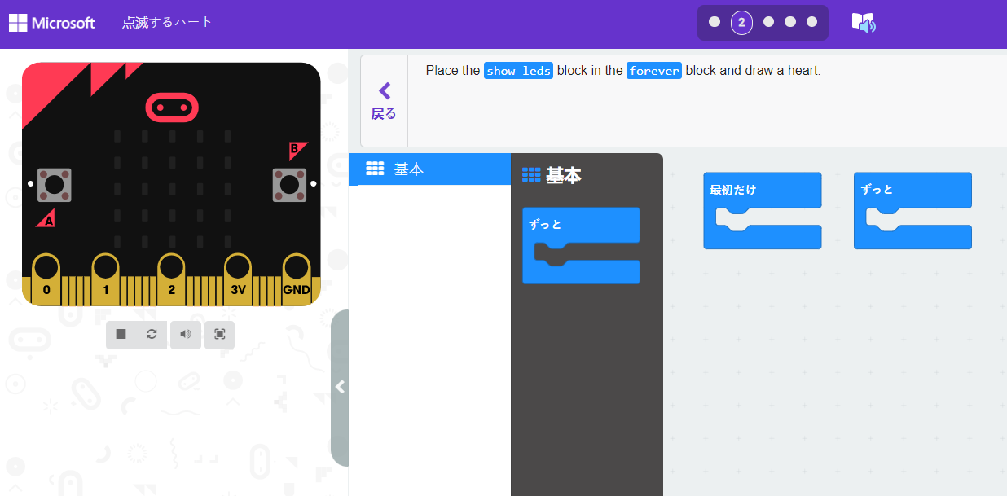Image resolution: width=1007 pixels, height=496 pixels.
Task: Click the highlighted show leds label
Action: click(x=518, y=71)
